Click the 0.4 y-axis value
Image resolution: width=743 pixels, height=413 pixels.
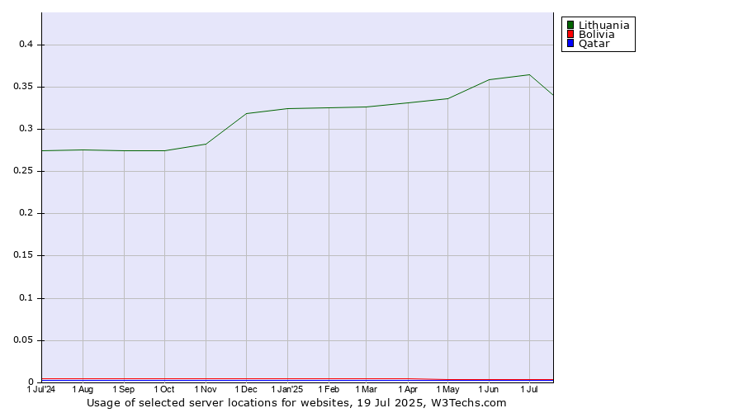[x=26, y=45]
